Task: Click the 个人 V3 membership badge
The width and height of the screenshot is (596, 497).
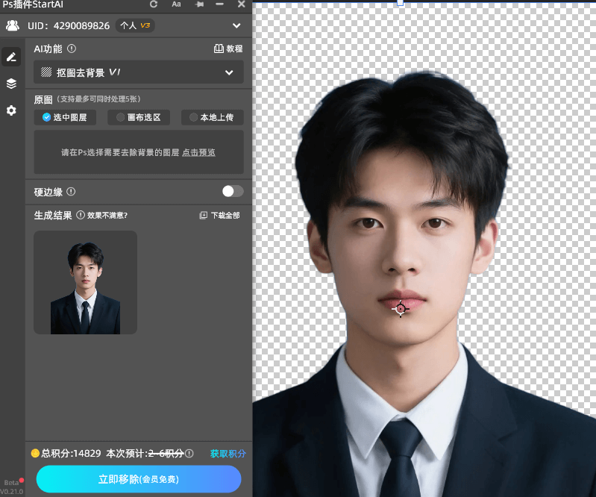Action: [x=135, y=25]
